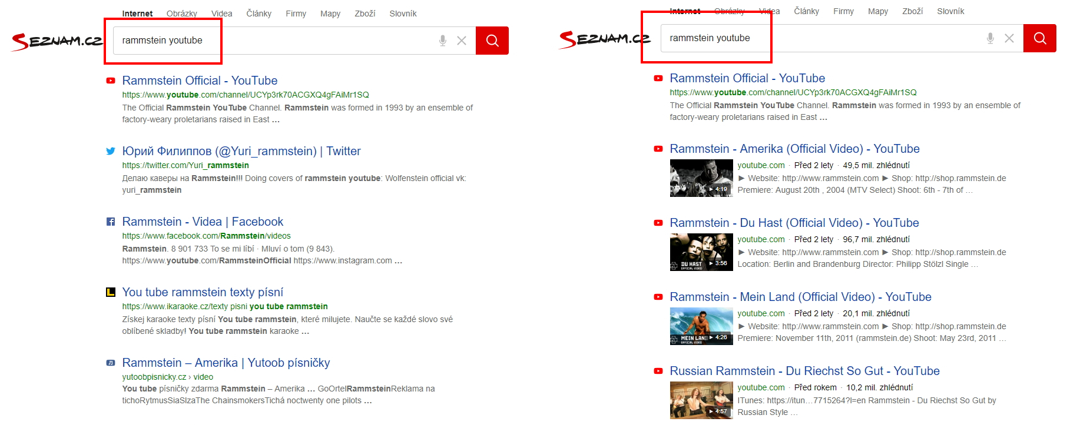The width and height of the screenshot is (1067, 425).
Task: Click red magnifier search button in left page
Action: pyautogui.click(x=492, y=41)
